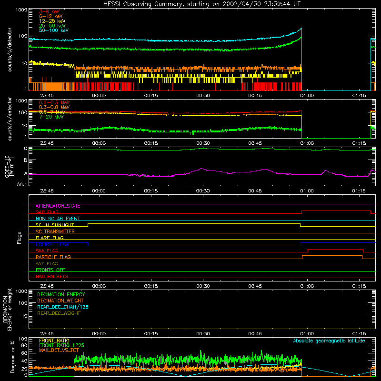381x381 pixels.
Task: Click the REAR_DEC_WEIGHT legend label
Action: (x=59, y=313)
